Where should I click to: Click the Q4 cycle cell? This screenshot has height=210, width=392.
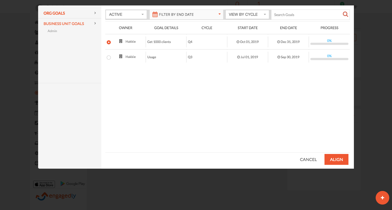(x=190, y=42)
